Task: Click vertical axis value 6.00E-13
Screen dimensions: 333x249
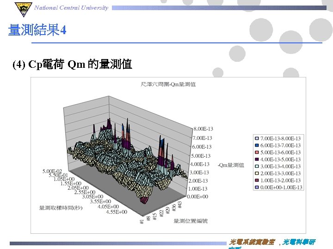Action: (x=202, y=147)
